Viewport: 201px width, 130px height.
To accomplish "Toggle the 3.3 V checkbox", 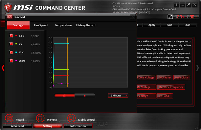I will tap(11, 36).
